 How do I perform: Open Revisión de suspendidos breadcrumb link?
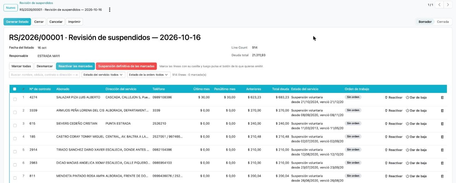point(36,3)
